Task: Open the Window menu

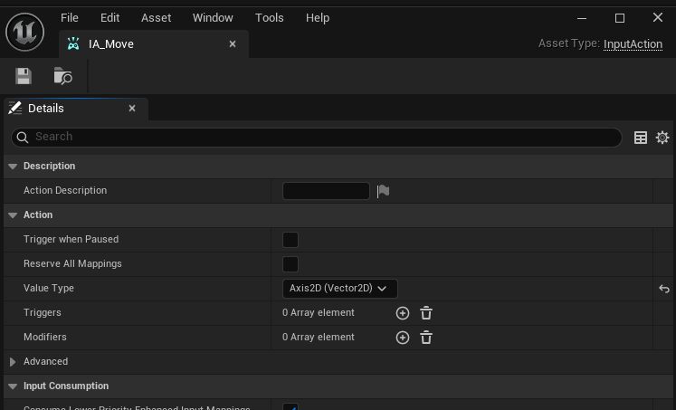Action: tap(213, 18)
